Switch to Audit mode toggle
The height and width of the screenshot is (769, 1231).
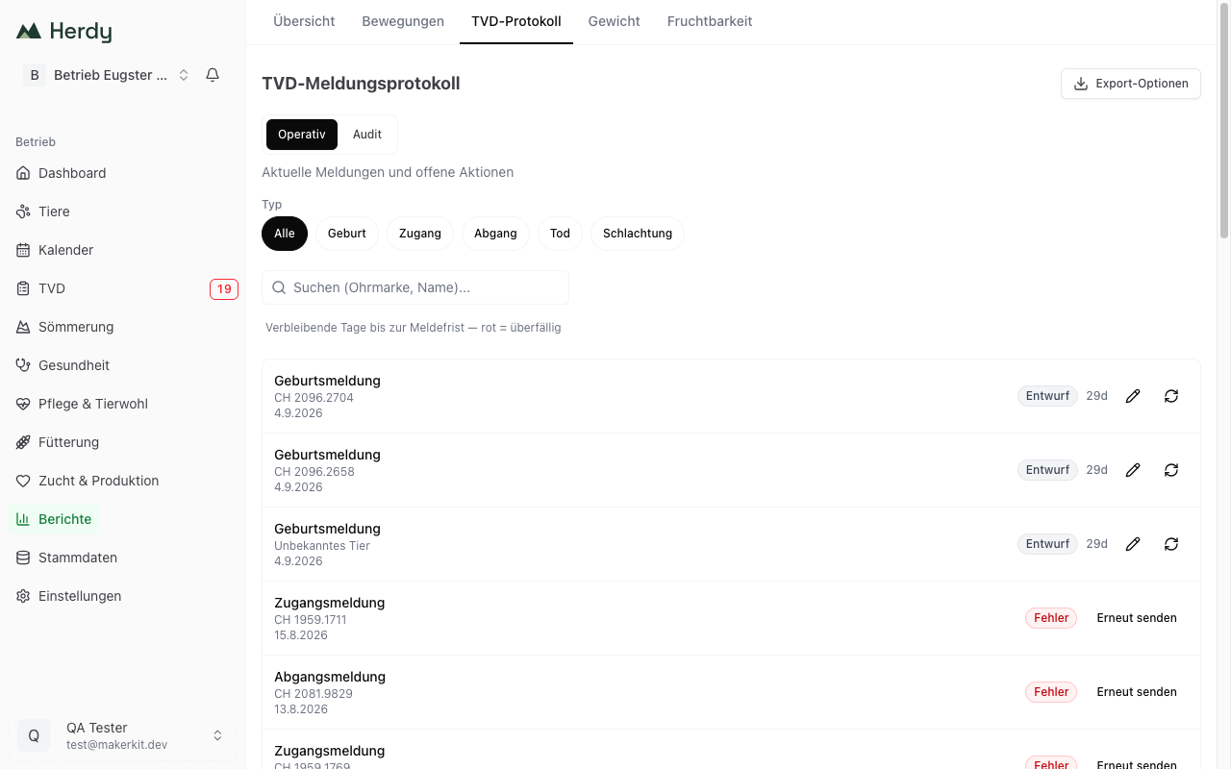tap(367, 135)
